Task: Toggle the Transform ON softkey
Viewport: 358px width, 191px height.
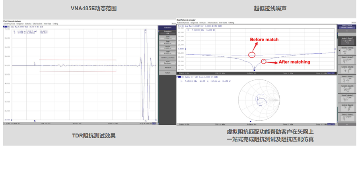Action: (167, 32)
